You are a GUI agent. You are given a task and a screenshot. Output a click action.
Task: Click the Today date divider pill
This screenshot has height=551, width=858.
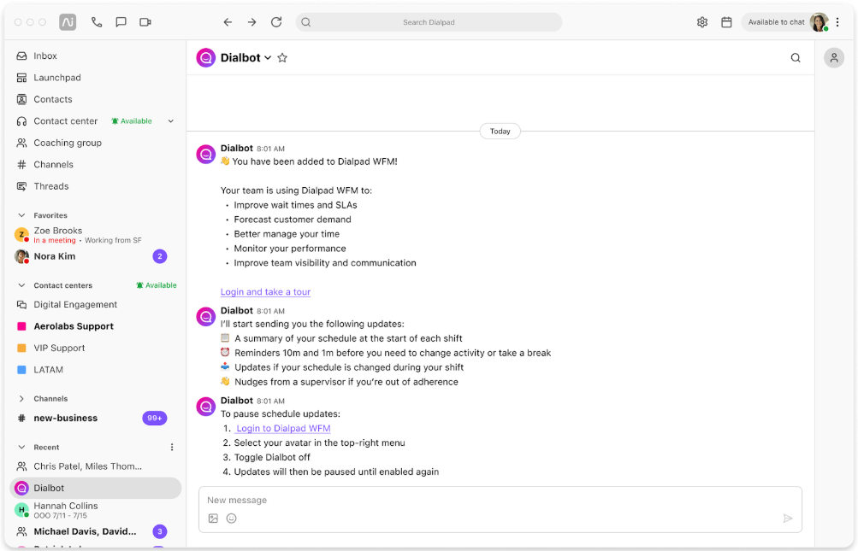coord(500,132)
